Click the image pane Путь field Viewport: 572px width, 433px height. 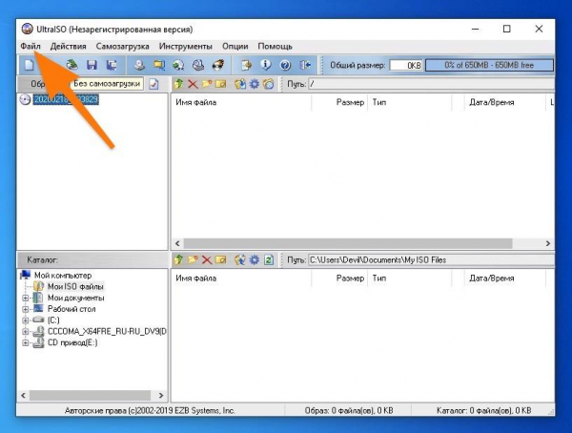coord(431,84)
